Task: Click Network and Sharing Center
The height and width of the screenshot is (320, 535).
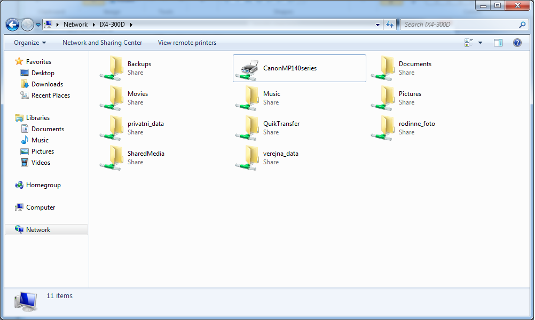Action: (102, 43)
